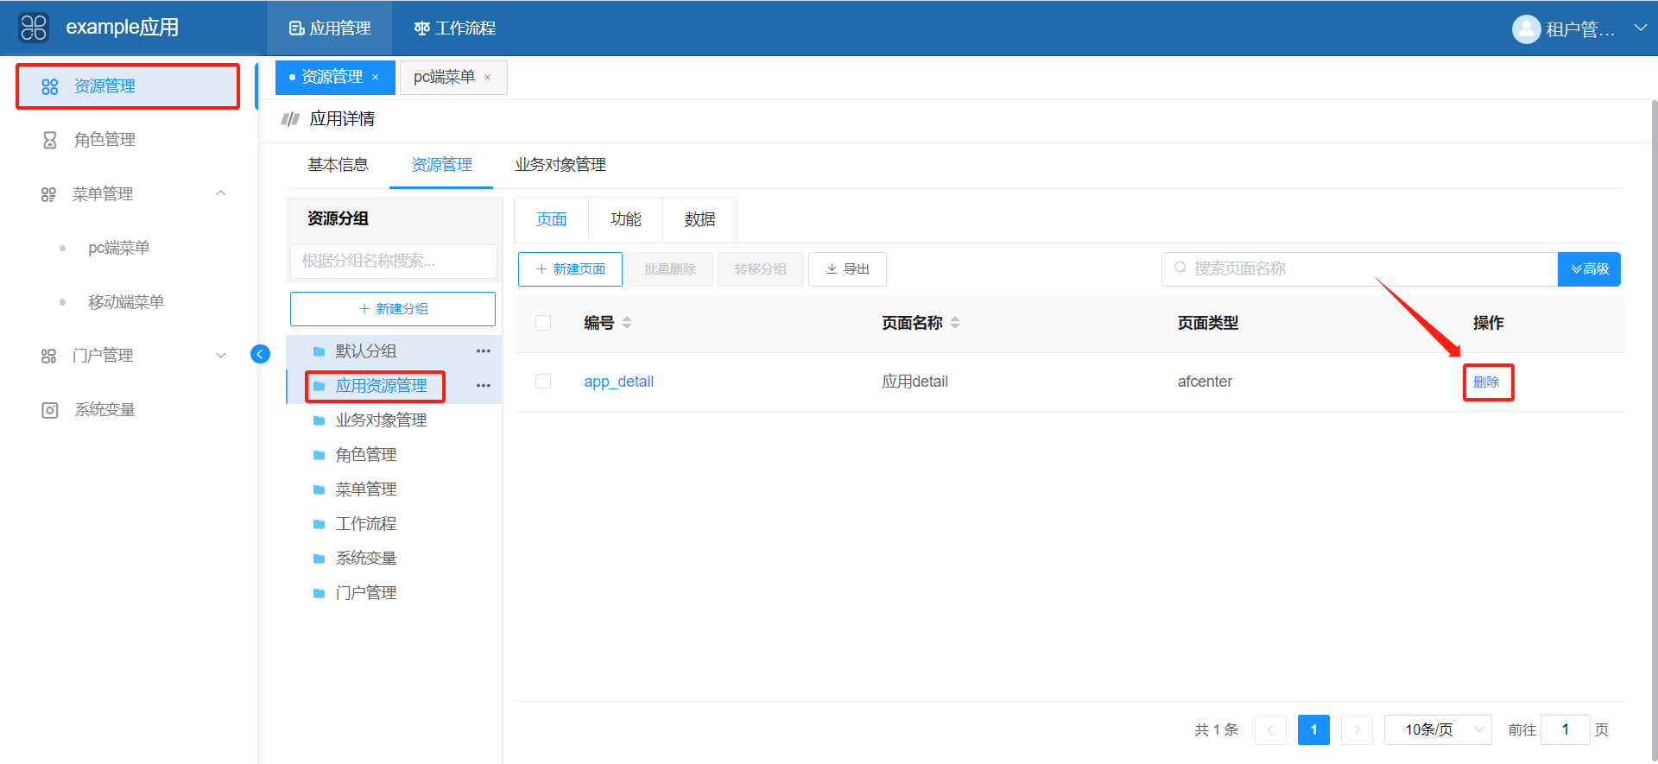Close the pc端菜单 tab

(x=488, y=78)
